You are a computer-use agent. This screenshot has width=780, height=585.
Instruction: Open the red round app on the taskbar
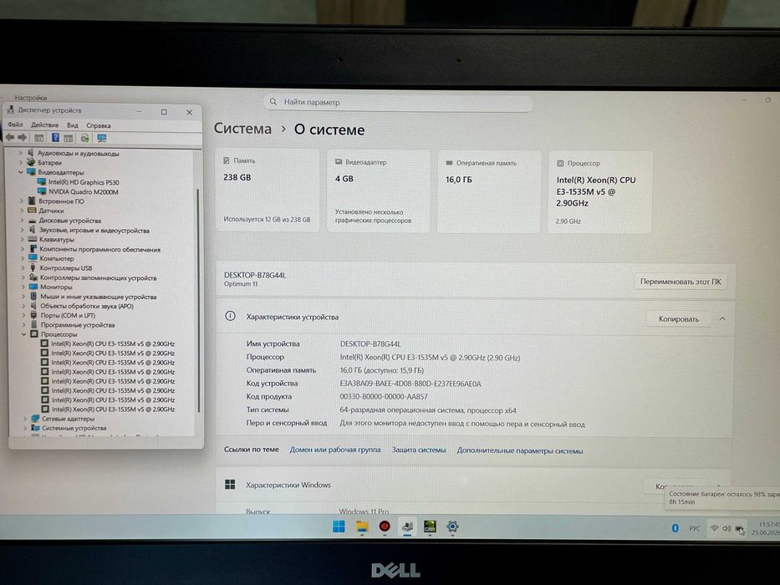pyautogui.click(x=384, y=526)
